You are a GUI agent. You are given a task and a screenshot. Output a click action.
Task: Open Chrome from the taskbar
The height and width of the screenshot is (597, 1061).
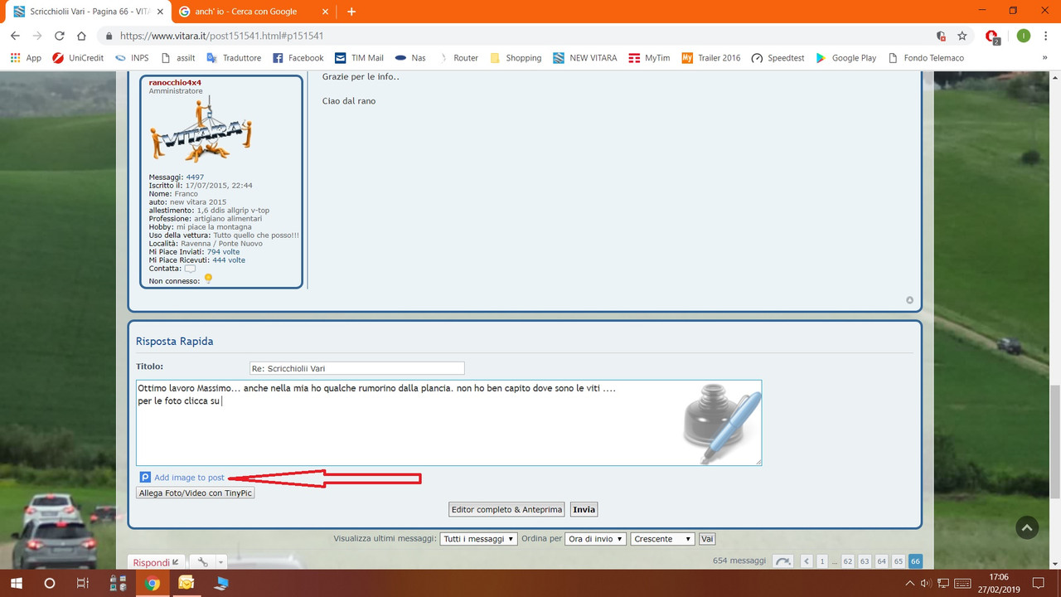pyautogui.click(x=152, y=583)
